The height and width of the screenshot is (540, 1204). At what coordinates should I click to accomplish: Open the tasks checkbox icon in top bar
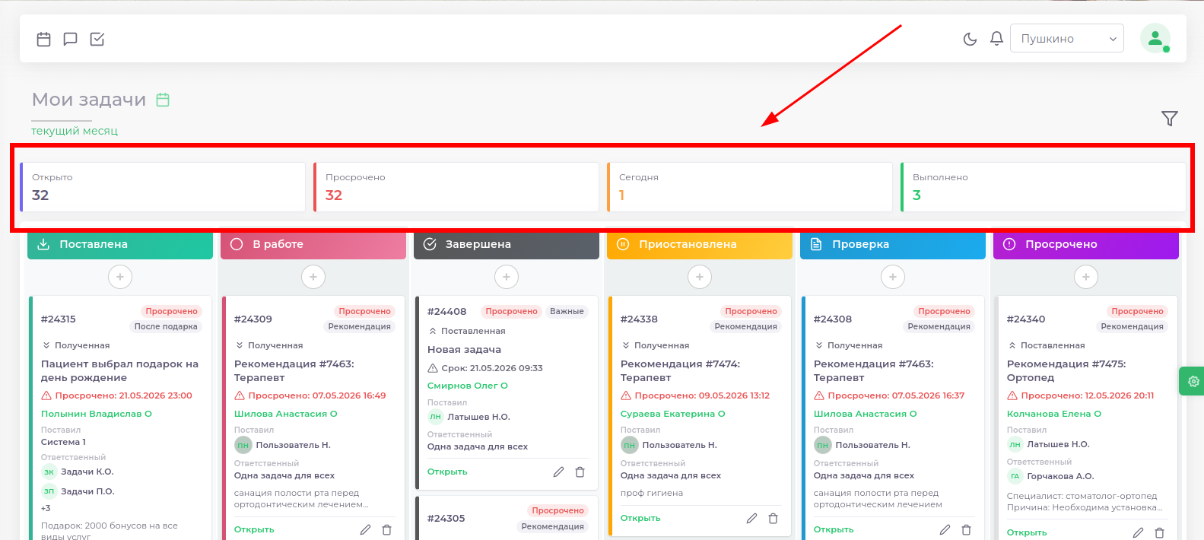pyautogui.click(x=97, y=39)
